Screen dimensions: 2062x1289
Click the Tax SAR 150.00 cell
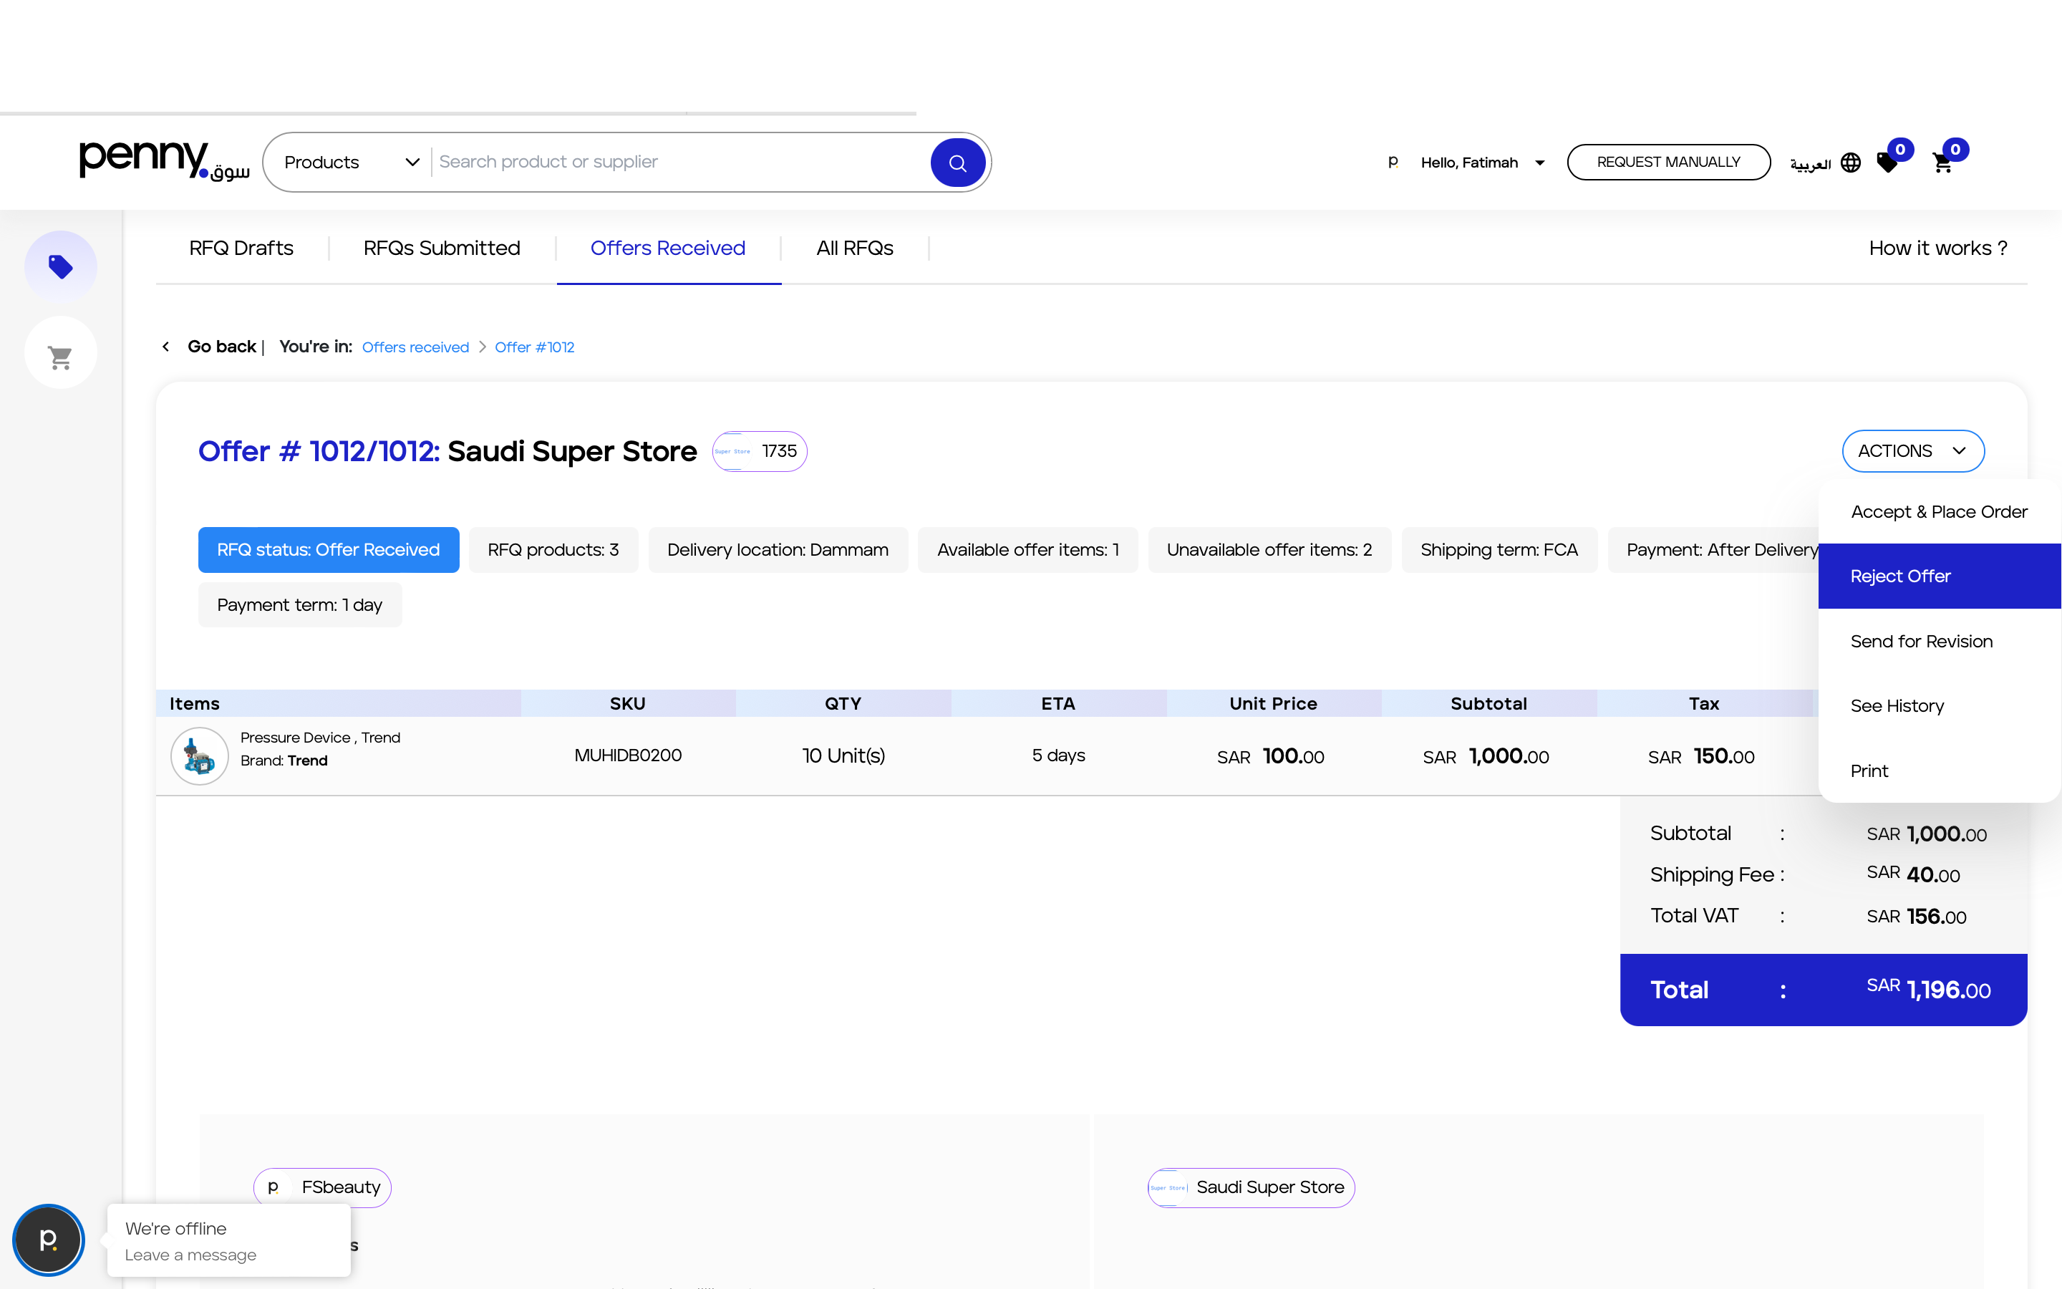[1700, 757]
